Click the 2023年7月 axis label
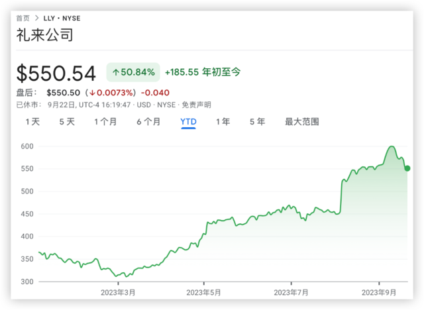This screenshot has width=424, height=310. (291, 292)
